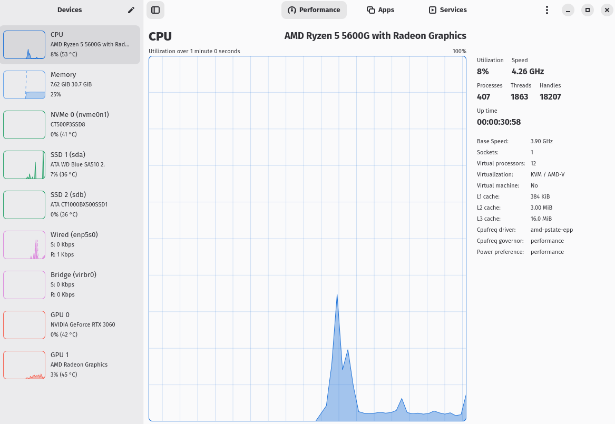The image size is (615, 424).
Task: Click the Power preference performance value
Action: point(547,252)
